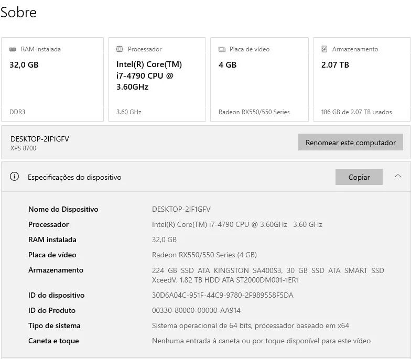The image size is (411, 359).
Task: Click the info icon beside Especificações do dispositivo
Action: (x=15, y=176)
